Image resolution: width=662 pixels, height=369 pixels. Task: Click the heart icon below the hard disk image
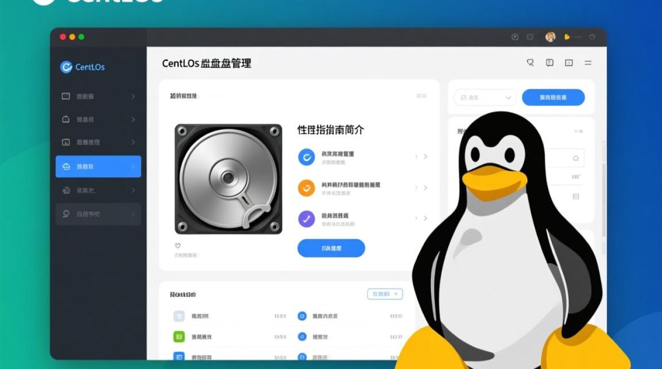[178, 246]
